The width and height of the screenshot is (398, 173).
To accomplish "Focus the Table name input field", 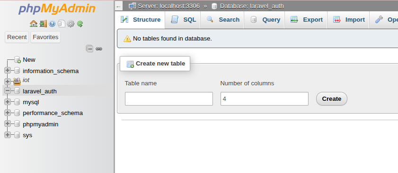I will 169,99.
